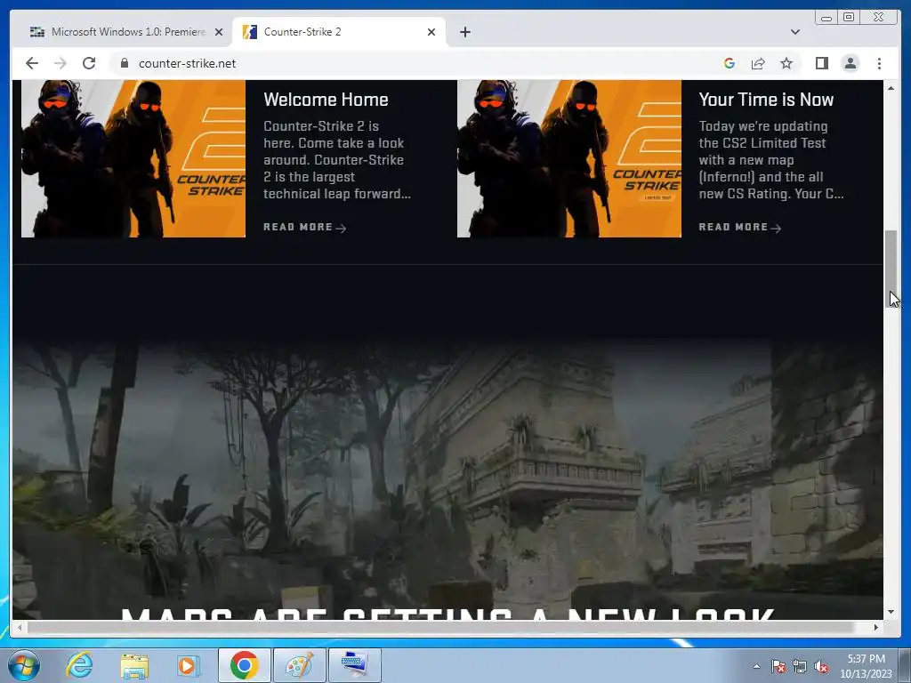View site security lock info

pyautogui.click(x=124, y=63)
